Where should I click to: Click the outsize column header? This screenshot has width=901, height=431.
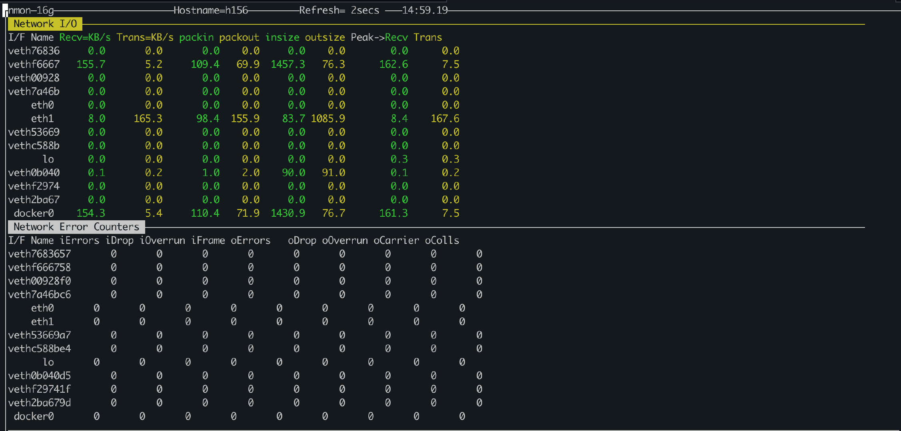pos(325,38)
